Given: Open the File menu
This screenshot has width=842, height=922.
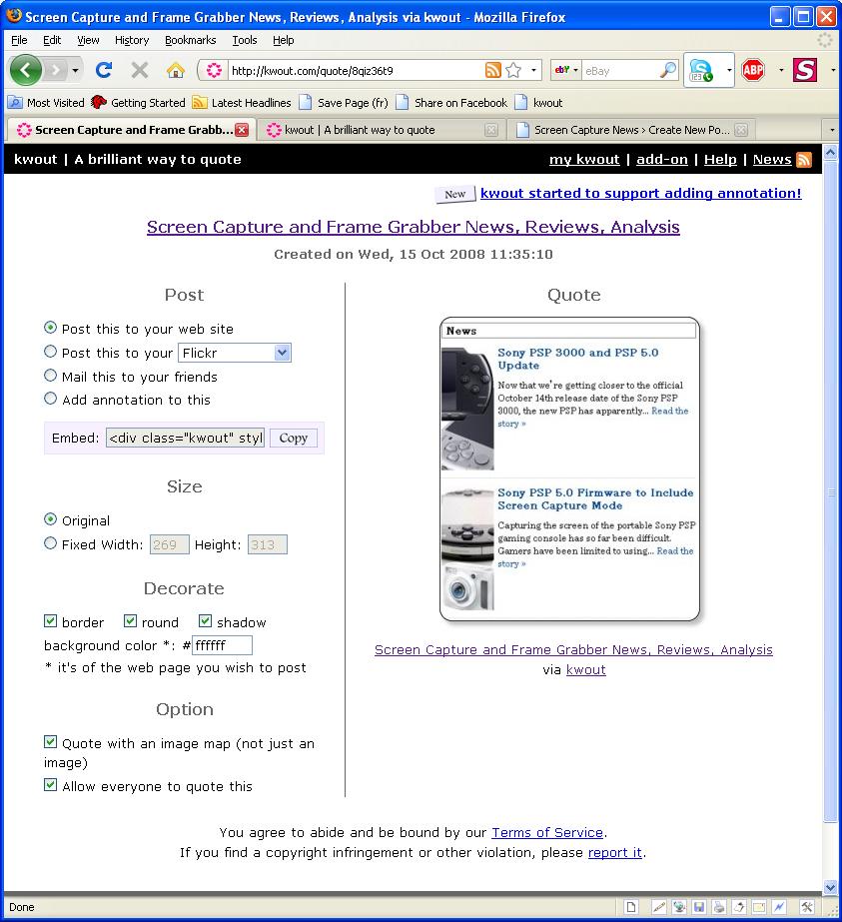Looking at the screenshot, I should (x=19, y=40).
